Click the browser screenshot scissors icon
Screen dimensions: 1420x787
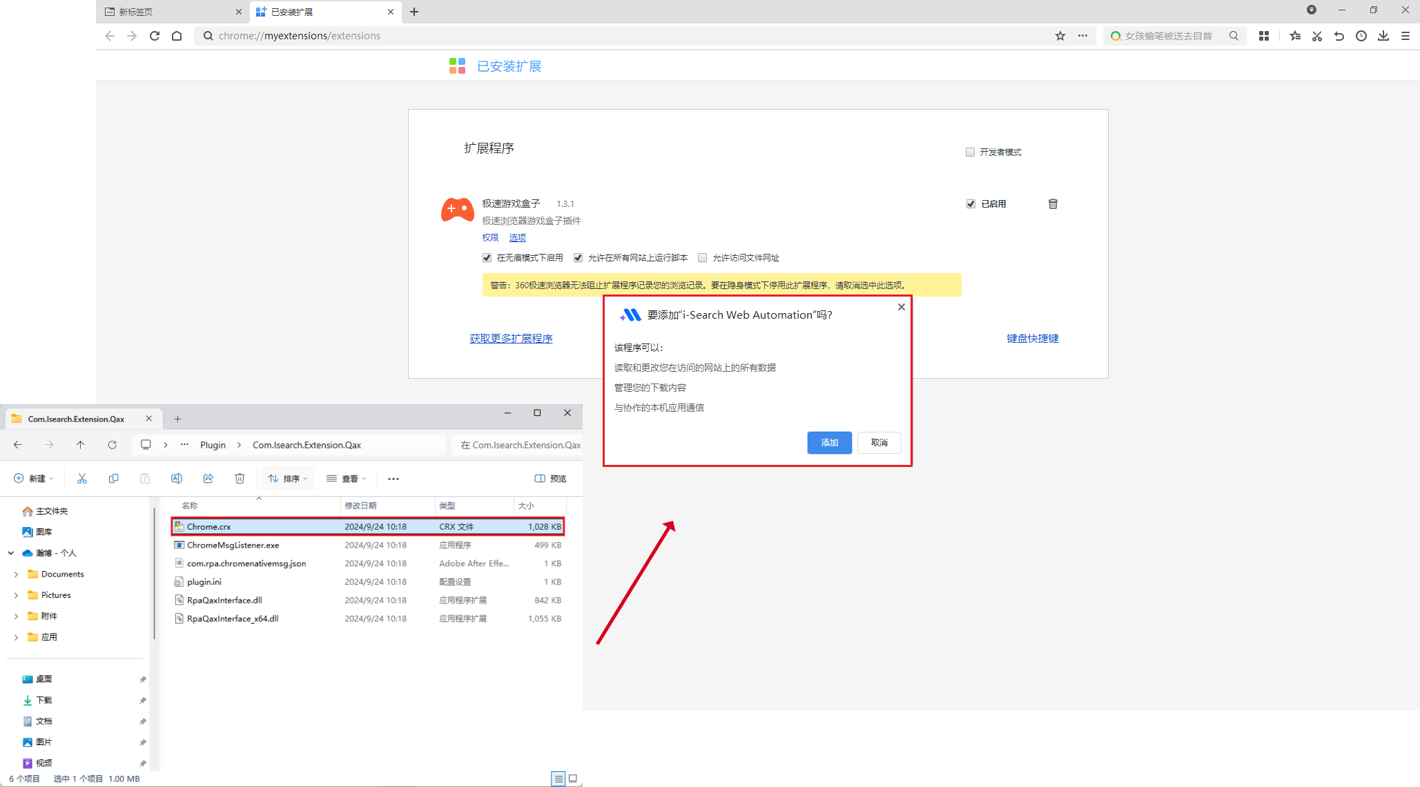(x=1317, y=36)
